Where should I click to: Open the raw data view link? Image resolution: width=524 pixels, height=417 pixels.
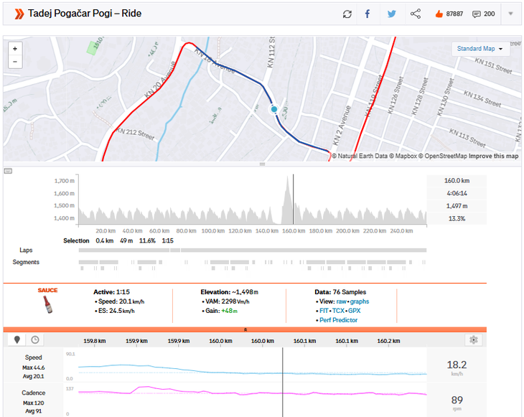pos(342,301)
